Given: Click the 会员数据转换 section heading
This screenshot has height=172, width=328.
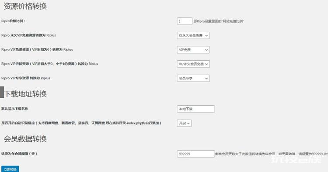Looking at the screenshot, I should [25, 139].
